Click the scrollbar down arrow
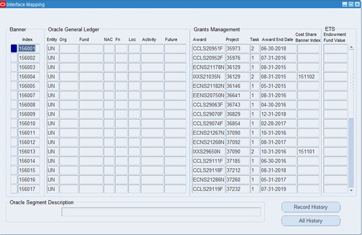 (x=351, y=190)
